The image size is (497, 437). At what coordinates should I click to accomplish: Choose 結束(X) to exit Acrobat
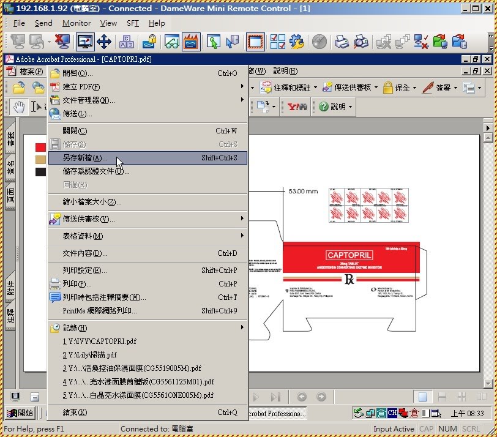pos(148,413)
